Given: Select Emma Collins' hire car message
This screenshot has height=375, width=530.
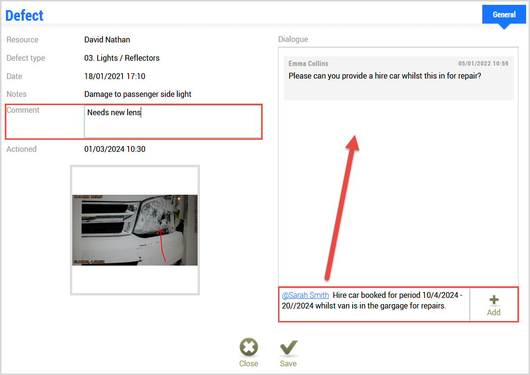Looking at the screenshot, I should 384,76.
